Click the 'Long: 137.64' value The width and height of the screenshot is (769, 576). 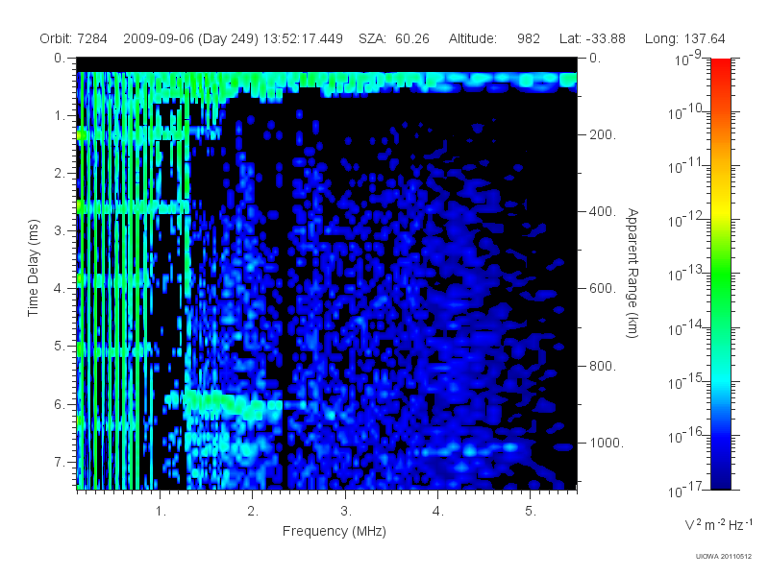click(x=684, y=38)
